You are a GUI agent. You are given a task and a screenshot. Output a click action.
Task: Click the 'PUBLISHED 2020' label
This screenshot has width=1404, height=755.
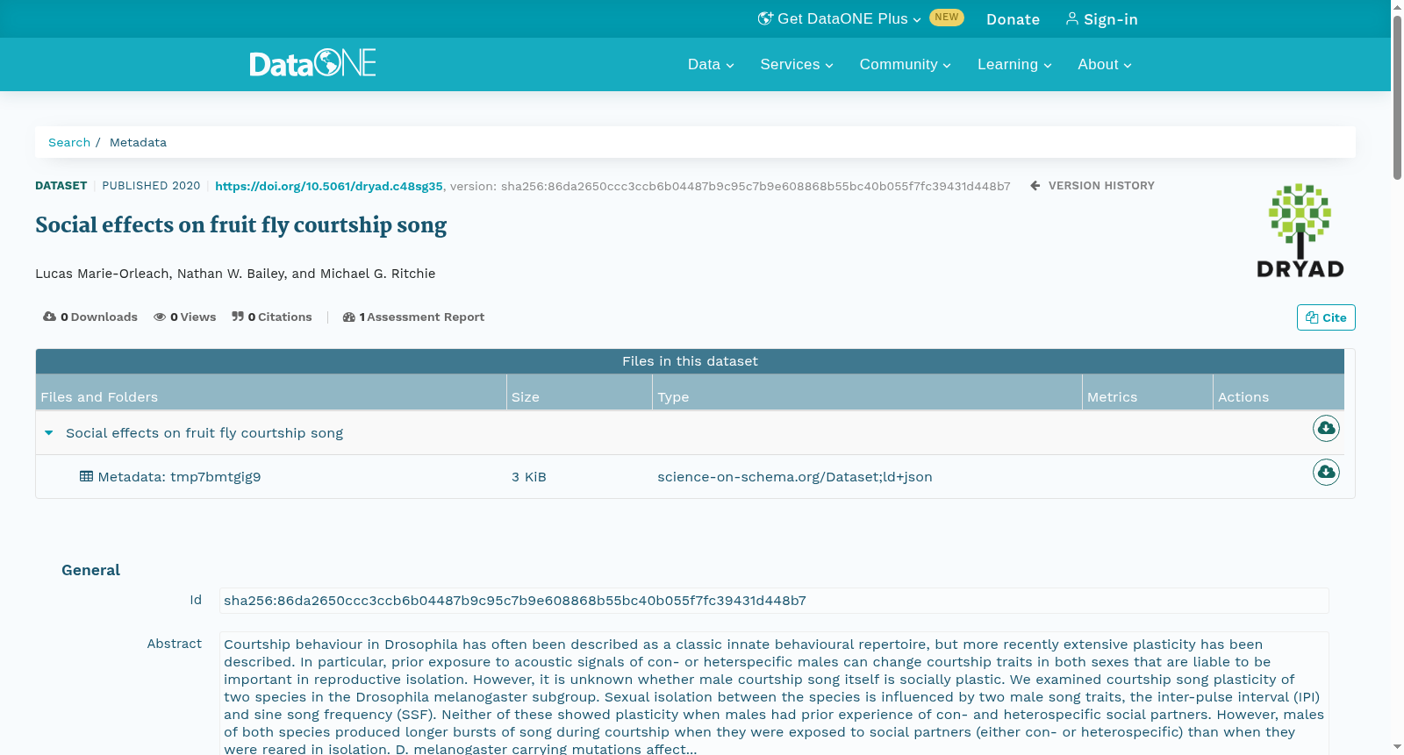151,186
